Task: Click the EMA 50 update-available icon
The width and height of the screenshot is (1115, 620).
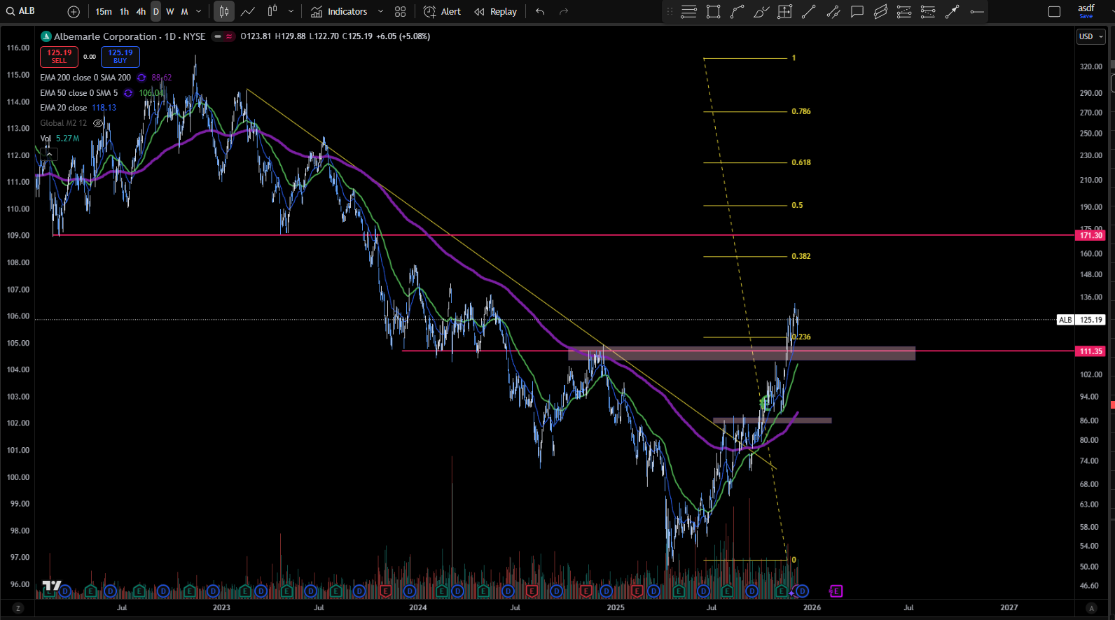Action: (128, 93)
